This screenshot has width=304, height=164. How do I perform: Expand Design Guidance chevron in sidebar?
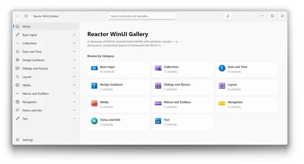pos(75,60)
